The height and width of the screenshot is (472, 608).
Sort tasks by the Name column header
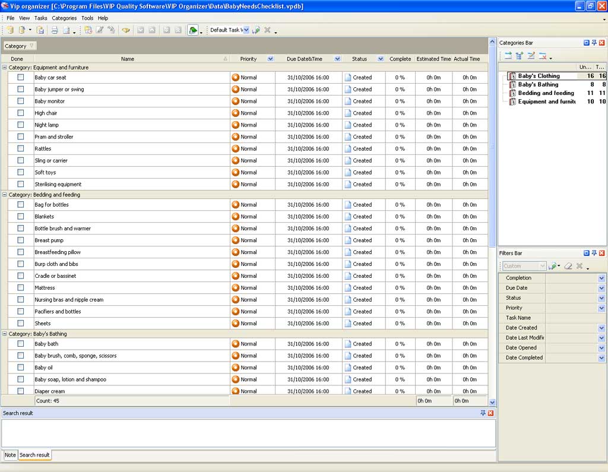tap(128, 59)
